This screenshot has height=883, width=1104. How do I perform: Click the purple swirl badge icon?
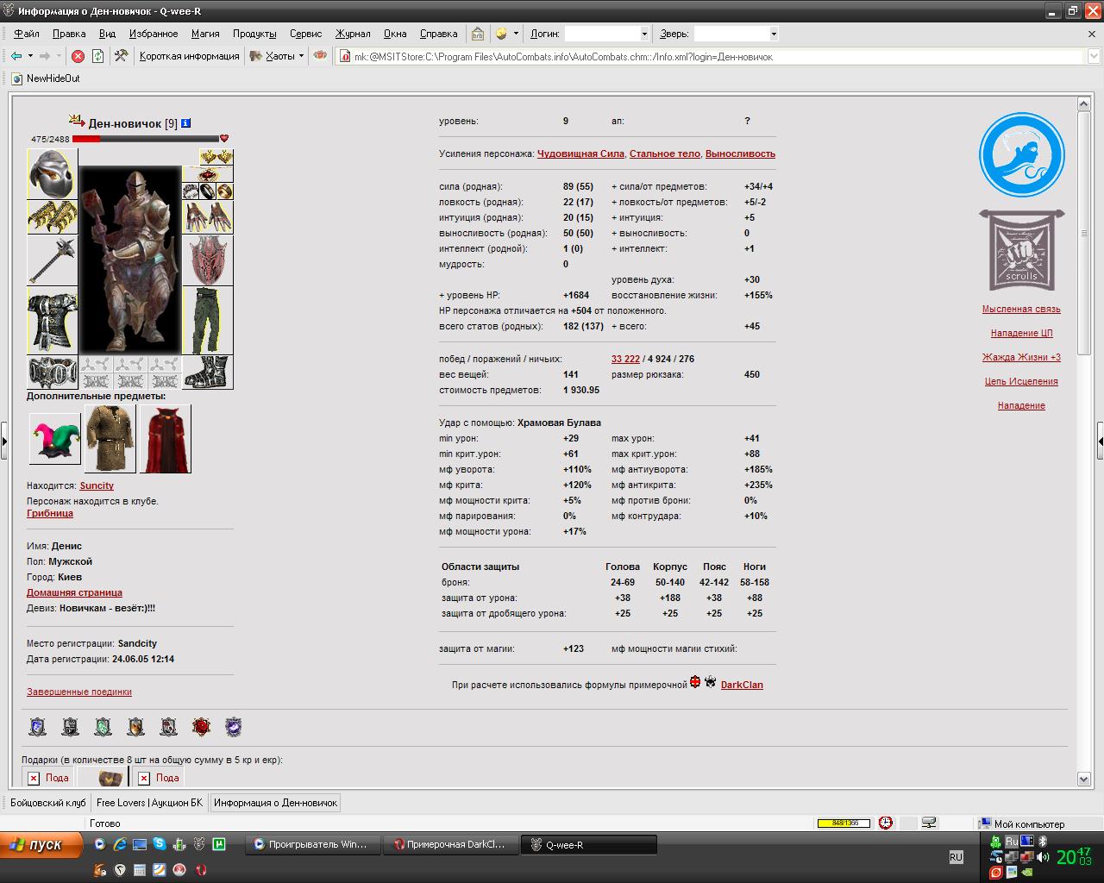tap(234, 727)
